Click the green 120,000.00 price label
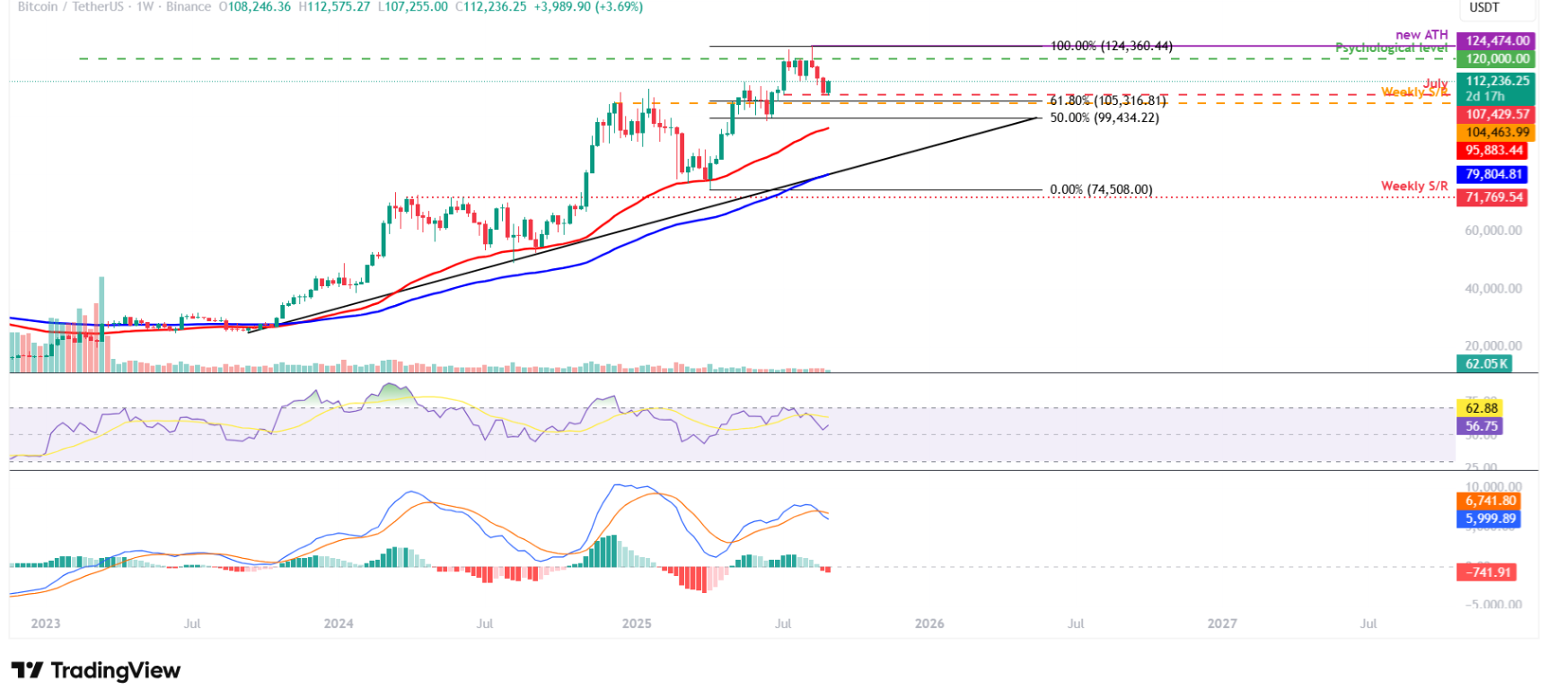 1496,58
